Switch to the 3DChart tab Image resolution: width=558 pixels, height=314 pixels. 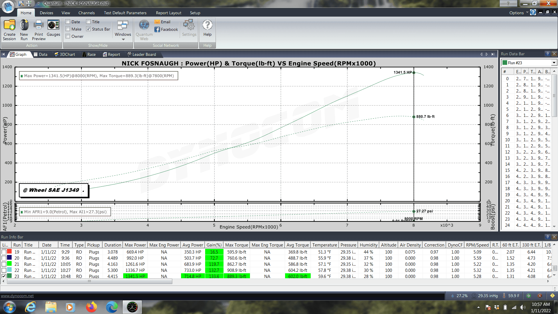coord(65,54)
